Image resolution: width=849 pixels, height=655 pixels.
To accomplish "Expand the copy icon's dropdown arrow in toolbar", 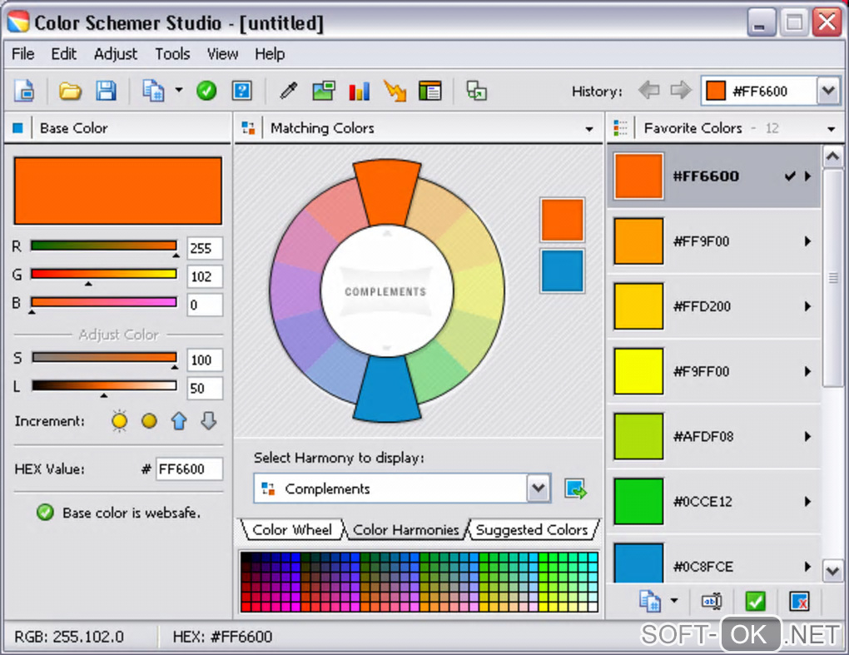I will tap(179, 90).
